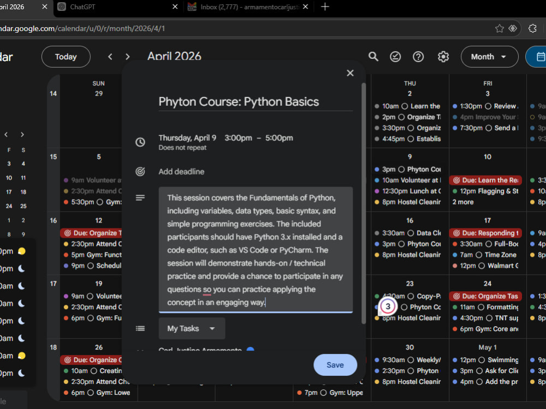Click the task list icon beside My Tasks

[140, 328]
